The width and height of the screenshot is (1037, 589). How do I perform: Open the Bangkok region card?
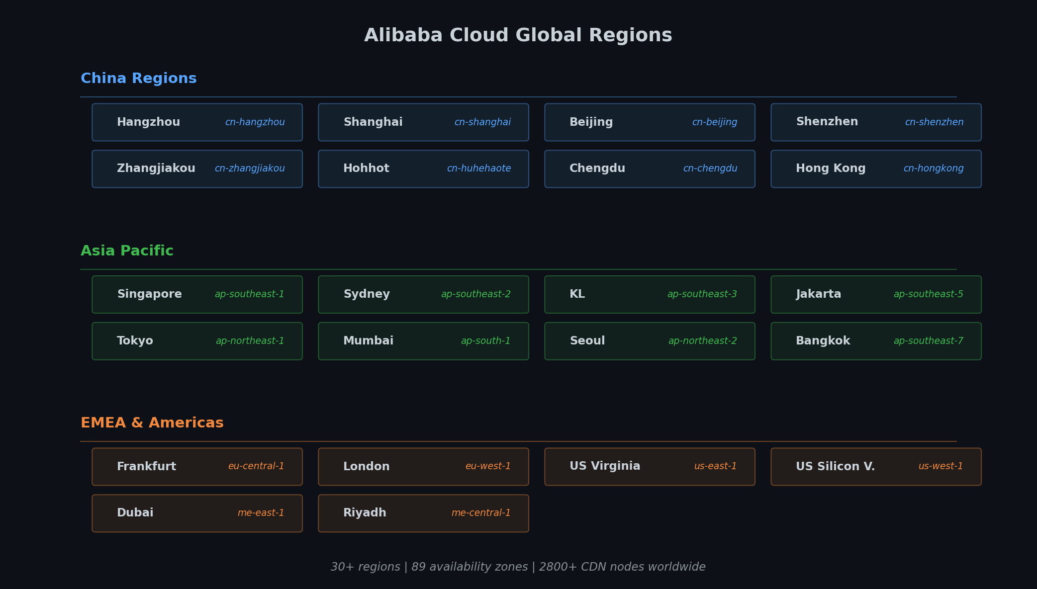point(876,341)
